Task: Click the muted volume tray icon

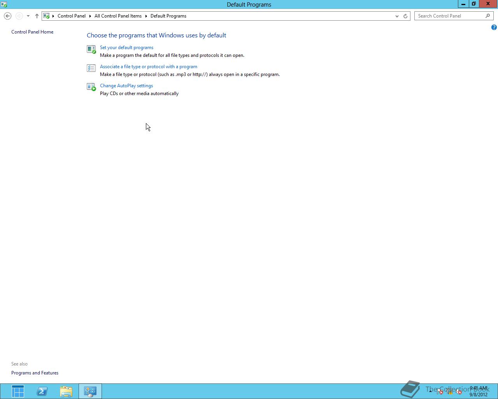Action: click(459, 392)
